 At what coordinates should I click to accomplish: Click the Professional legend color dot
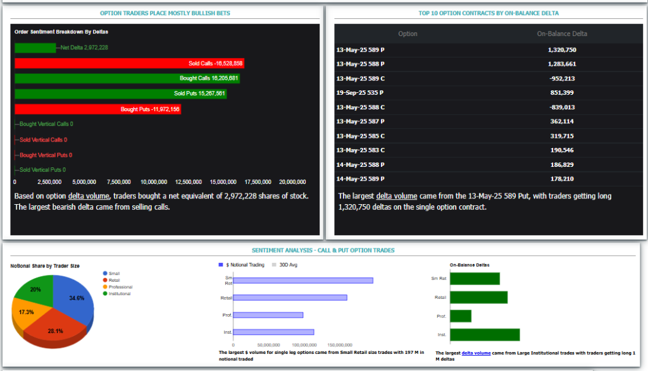coord(105,287)
